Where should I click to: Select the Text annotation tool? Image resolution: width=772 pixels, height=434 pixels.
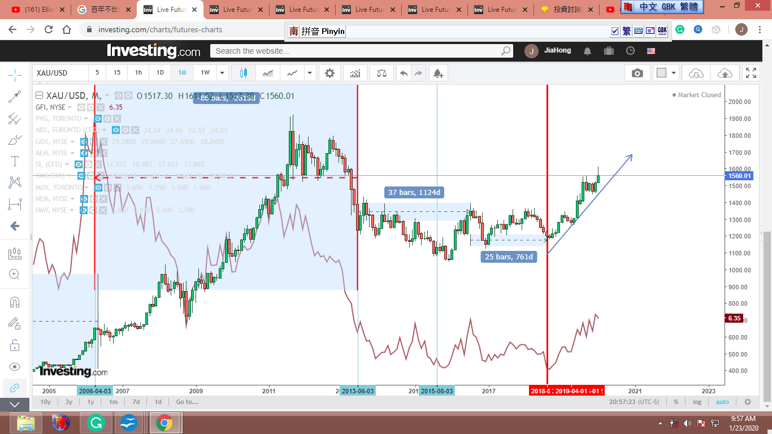15,161
